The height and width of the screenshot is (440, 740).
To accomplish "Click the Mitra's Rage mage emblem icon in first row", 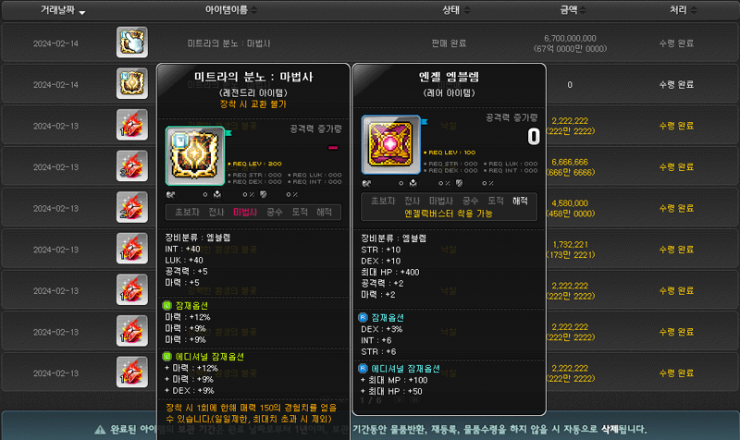I will [x=132, y=43].
